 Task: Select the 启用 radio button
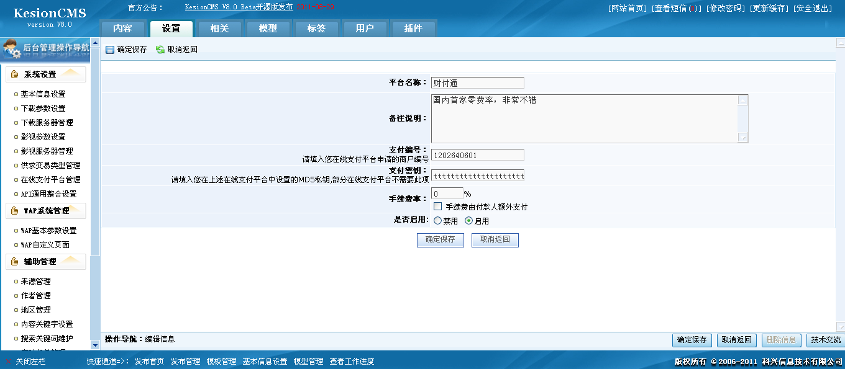click(468, 221)
